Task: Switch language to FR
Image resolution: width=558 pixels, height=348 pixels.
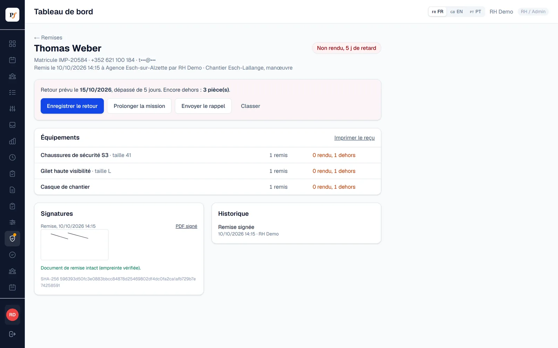Action: tap(437, 12)
